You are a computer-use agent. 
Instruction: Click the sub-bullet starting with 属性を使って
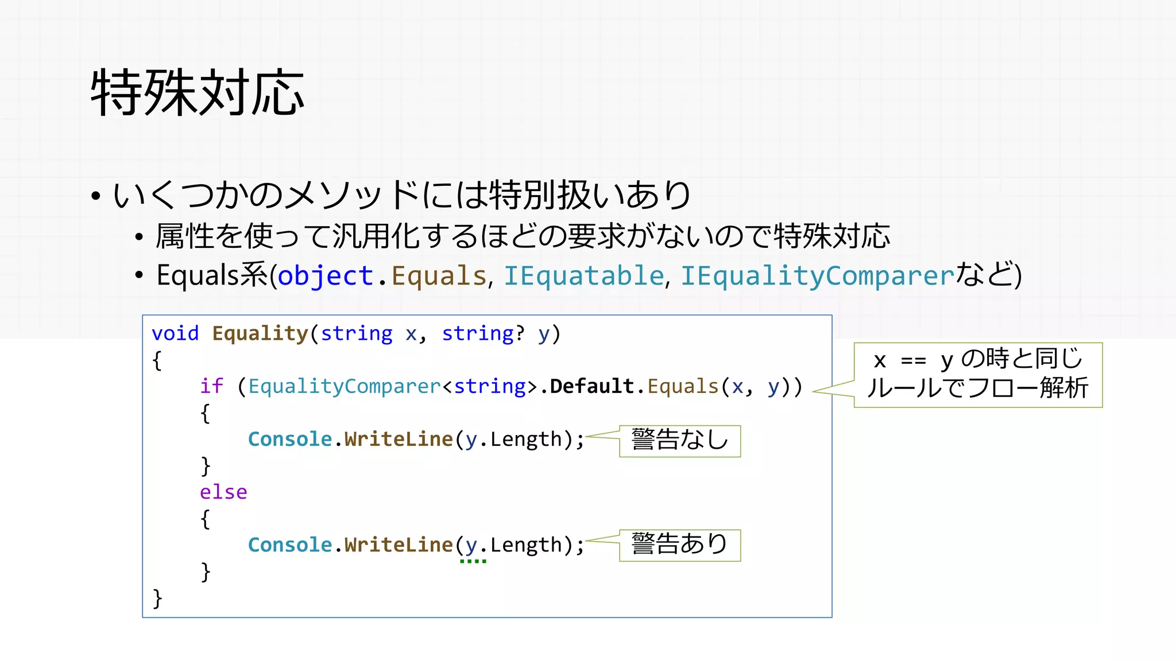523,236
